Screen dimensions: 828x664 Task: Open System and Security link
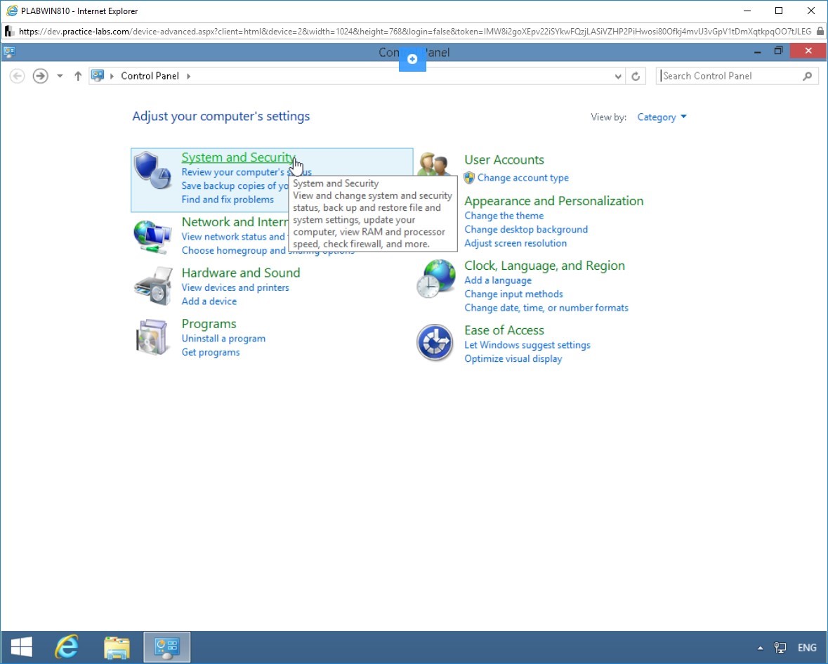point(237,157)
